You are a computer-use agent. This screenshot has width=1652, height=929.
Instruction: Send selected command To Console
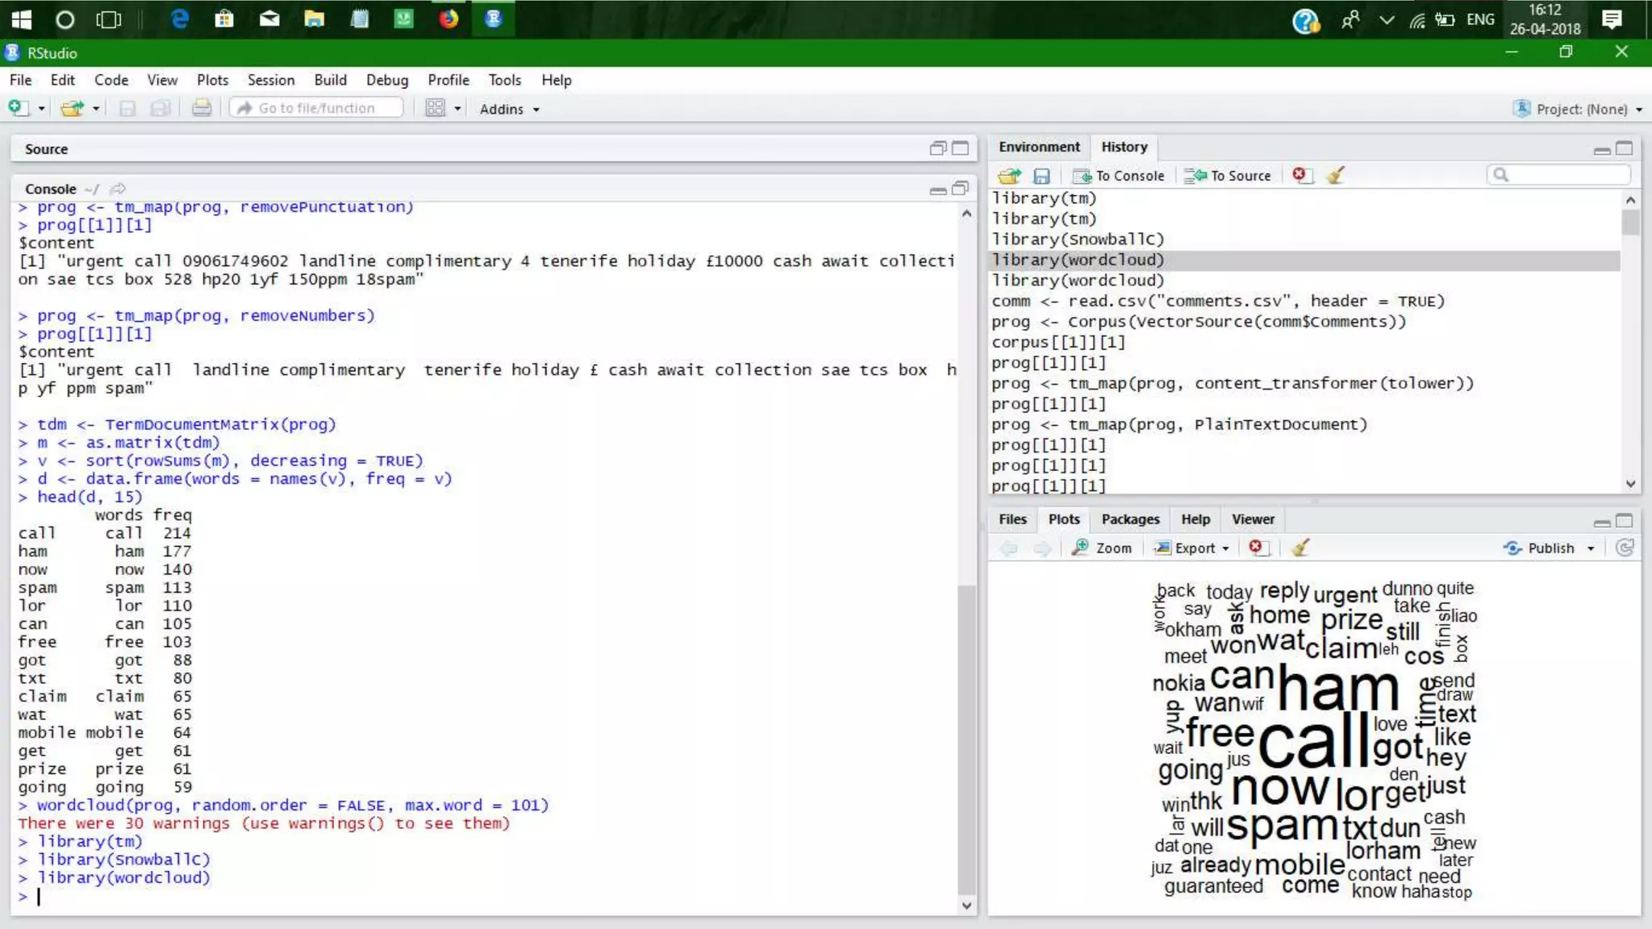point(1119,176)
